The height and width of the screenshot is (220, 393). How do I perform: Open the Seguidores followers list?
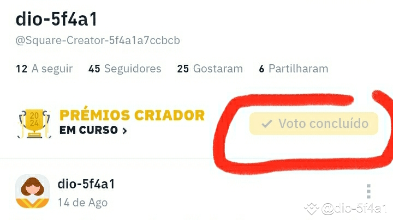click(124, 69)
